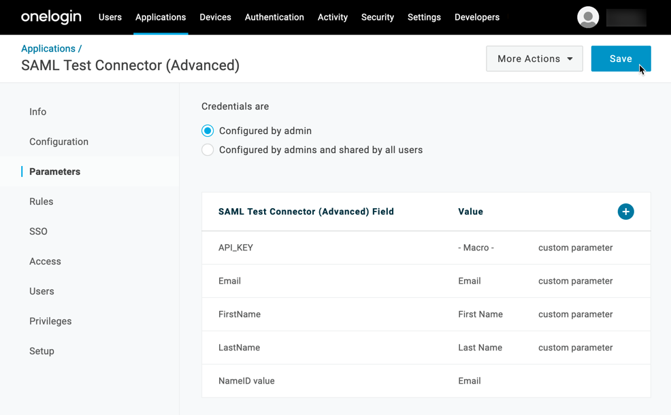Screen dimensions: 671x415
Task: Open the Users top menu
Action: pyautogui.click(x=110, y=17)
